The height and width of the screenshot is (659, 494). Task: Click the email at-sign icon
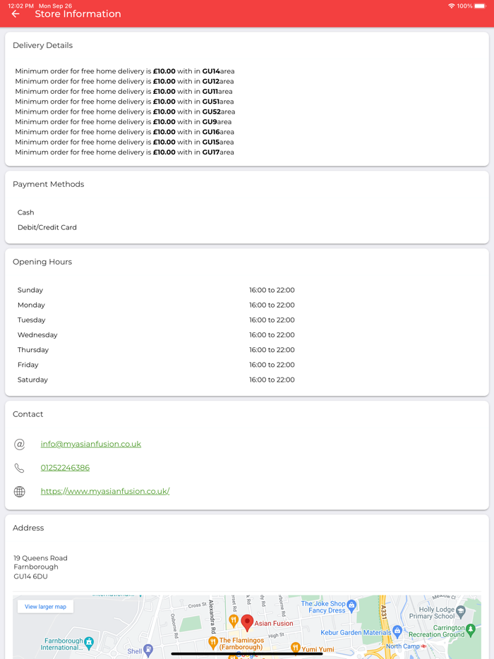coord(20,445)
